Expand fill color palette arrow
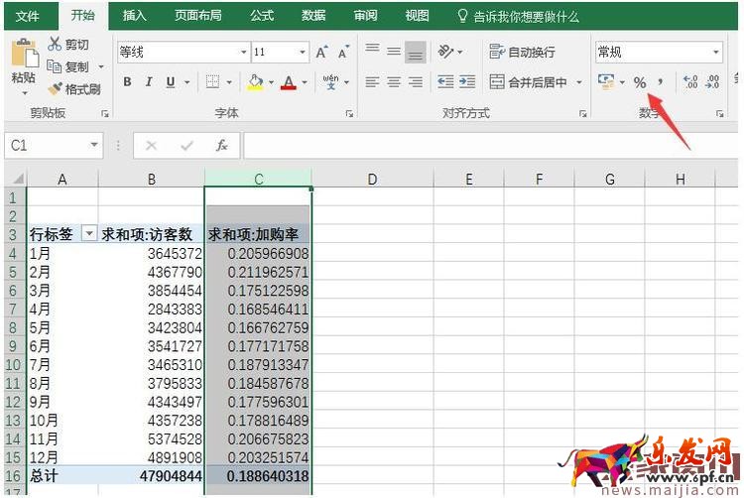Screen dimensions: 744x498 (271, 82)
